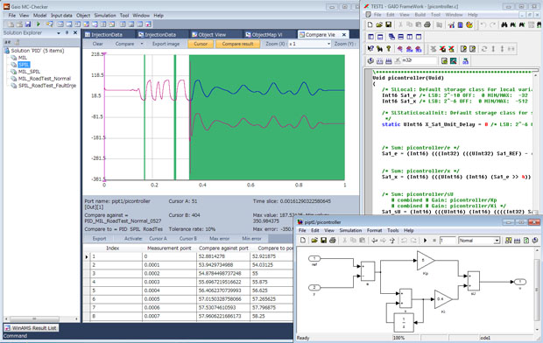Image resolution: width=543 pixels, height=343 pixels.
Task: Click the back navigation arrow in picontroller toolbar
Action: pos(374,241)
